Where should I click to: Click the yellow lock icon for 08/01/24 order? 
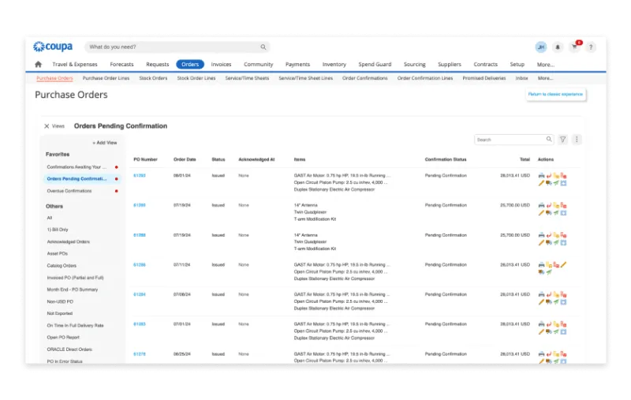tap(556, 175)
